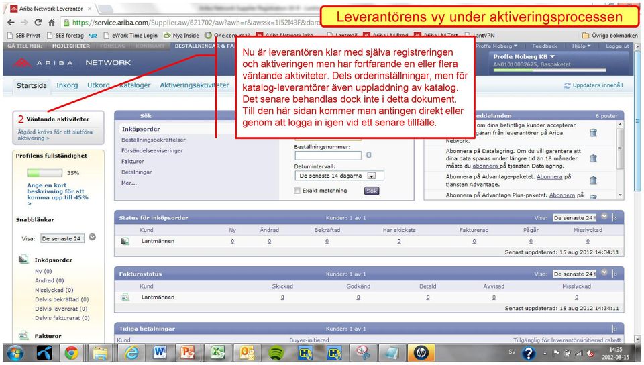Open the Visa dropdown in Status för inköpsorder
The height and width of the screenshot is (365, 644).
(x=604, y=216)
